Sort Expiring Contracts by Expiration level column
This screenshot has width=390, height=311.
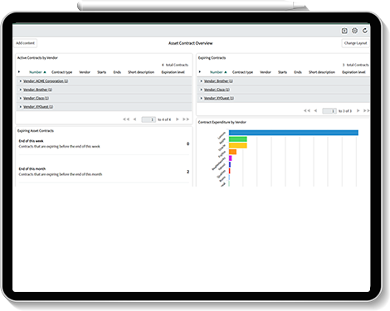pos(354,72)
